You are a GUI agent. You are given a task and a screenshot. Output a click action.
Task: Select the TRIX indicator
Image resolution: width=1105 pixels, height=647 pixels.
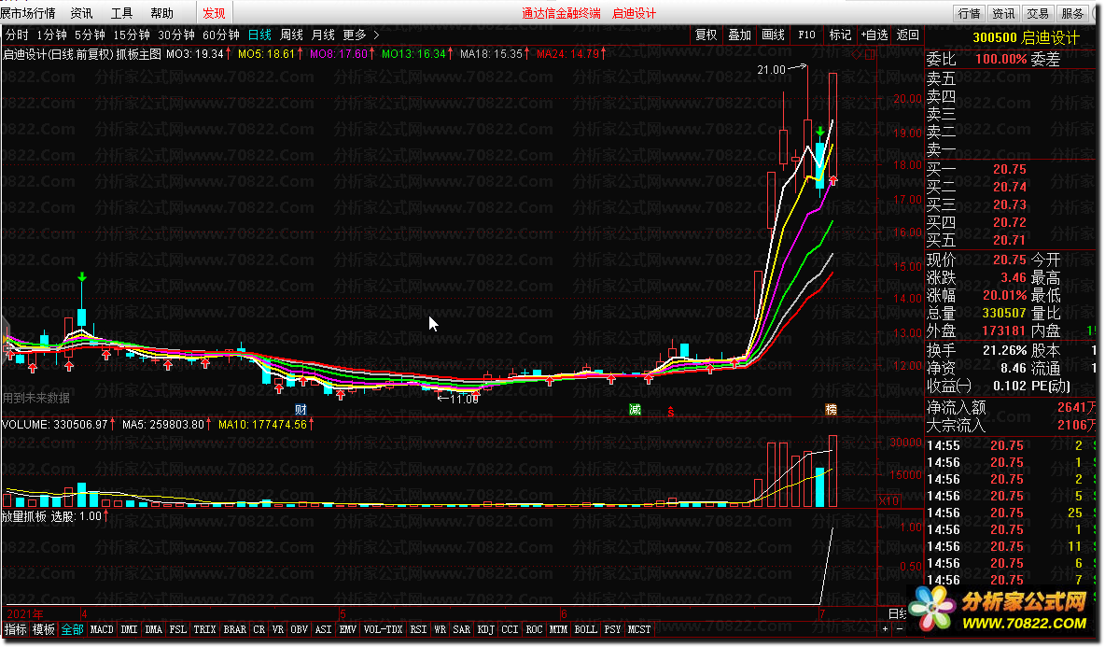pos(204,629)
